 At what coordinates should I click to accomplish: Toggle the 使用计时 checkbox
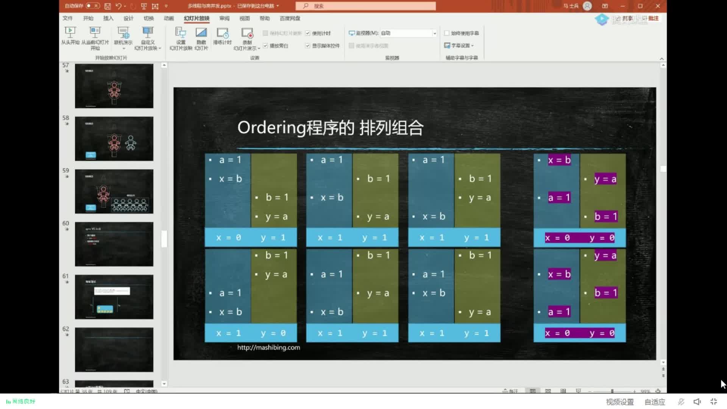(308, 33)
